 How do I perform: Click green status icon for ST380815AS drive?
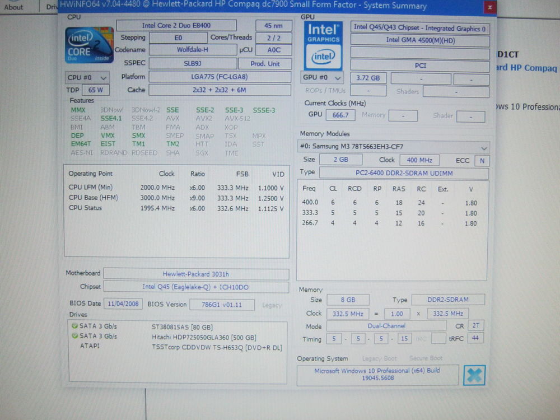pos(74,326)
